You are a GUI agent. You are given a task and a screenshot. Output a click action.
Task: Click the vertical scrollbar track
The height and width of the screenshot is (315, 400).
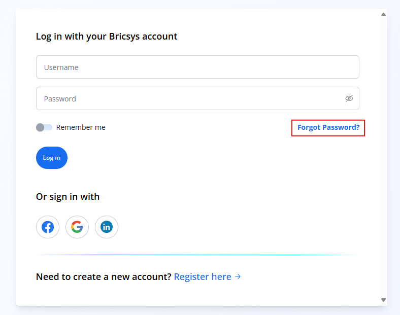383,157
